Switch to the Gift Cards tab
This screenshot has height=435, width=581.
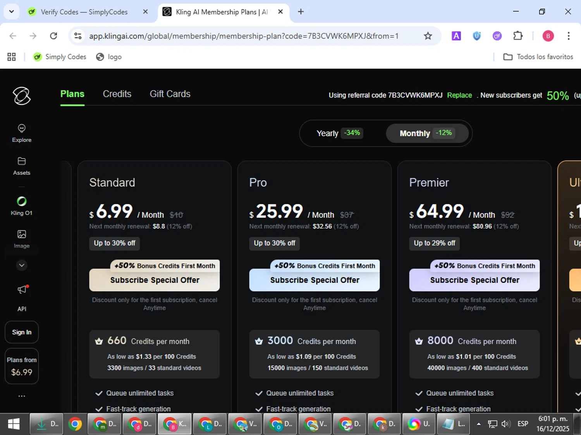pos(170,94)
